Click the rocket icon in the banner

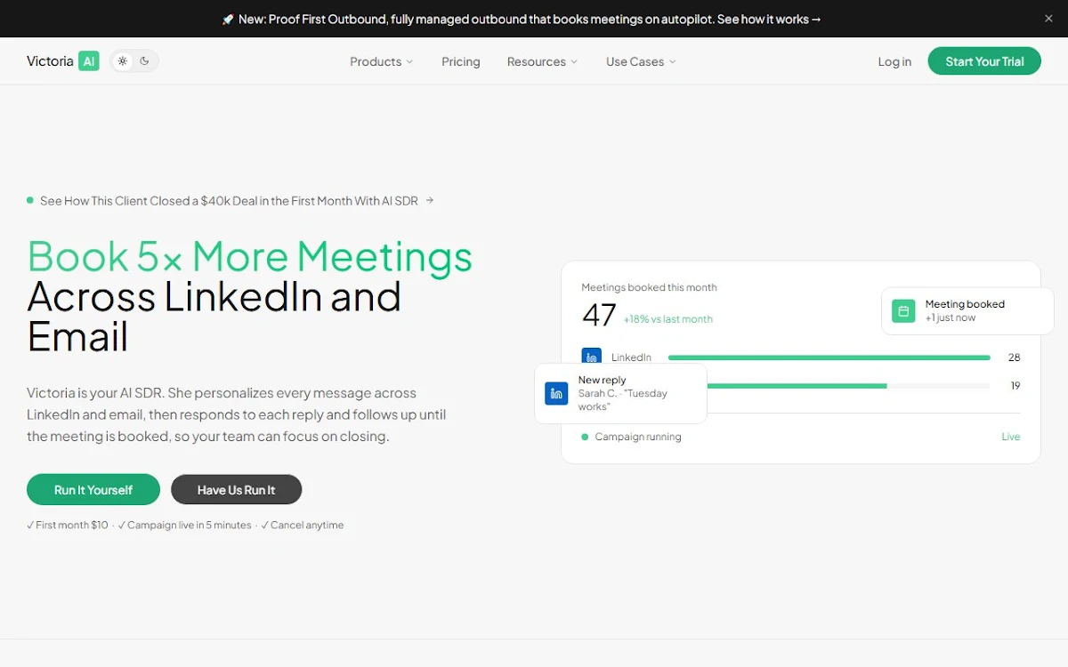228,19
